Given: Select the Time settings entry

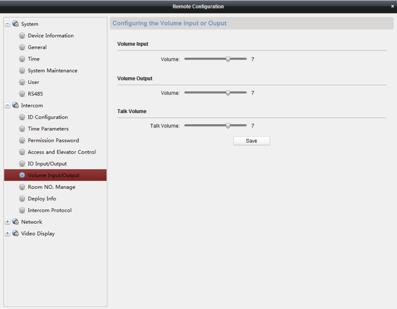Looking at the screenshot, I should 33,59.
